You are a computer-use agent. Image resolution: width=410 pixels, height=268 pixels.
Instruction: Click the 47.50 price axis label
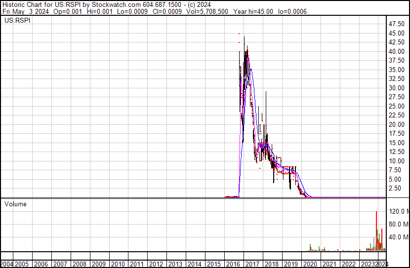397,24
